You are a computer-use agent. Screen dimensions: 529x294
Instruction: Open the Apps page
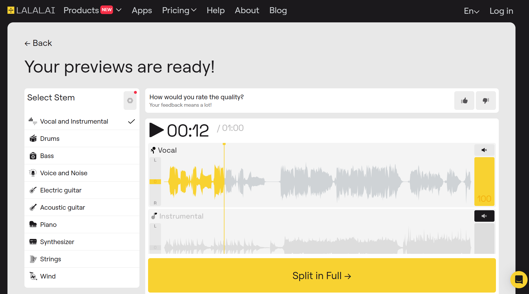coord(142,10)
